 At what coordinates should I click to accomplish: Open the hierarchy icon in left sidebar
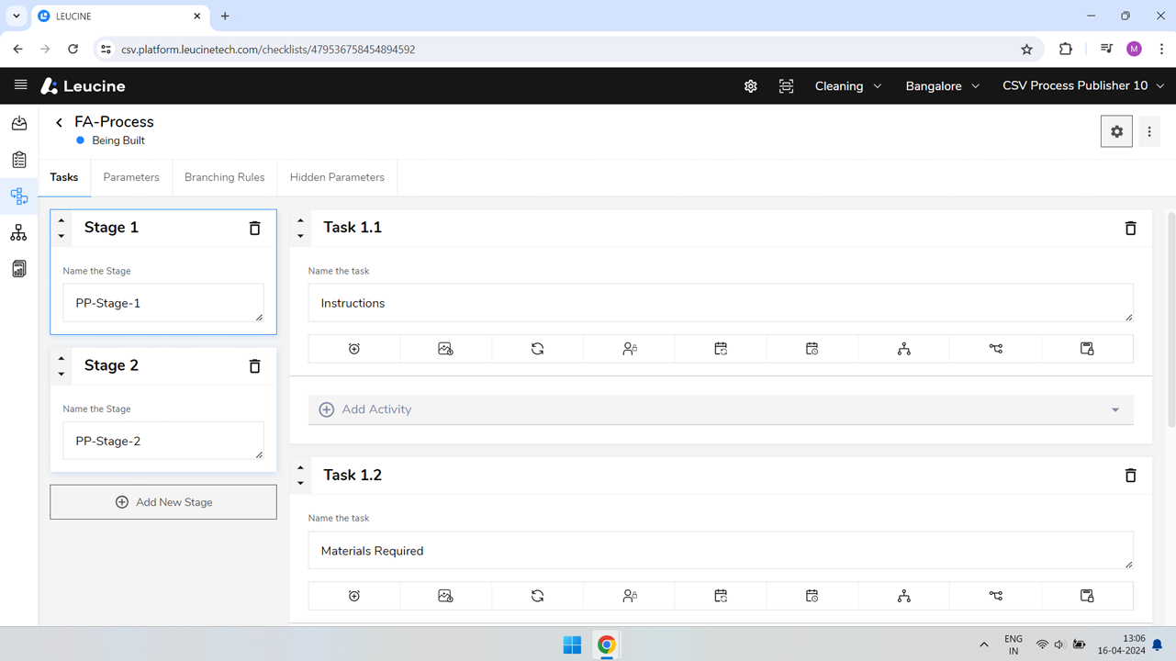(x=19, y=233)
